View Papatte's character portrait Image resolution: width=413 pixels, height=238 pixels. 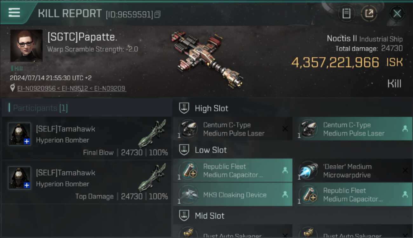[26, 46]
